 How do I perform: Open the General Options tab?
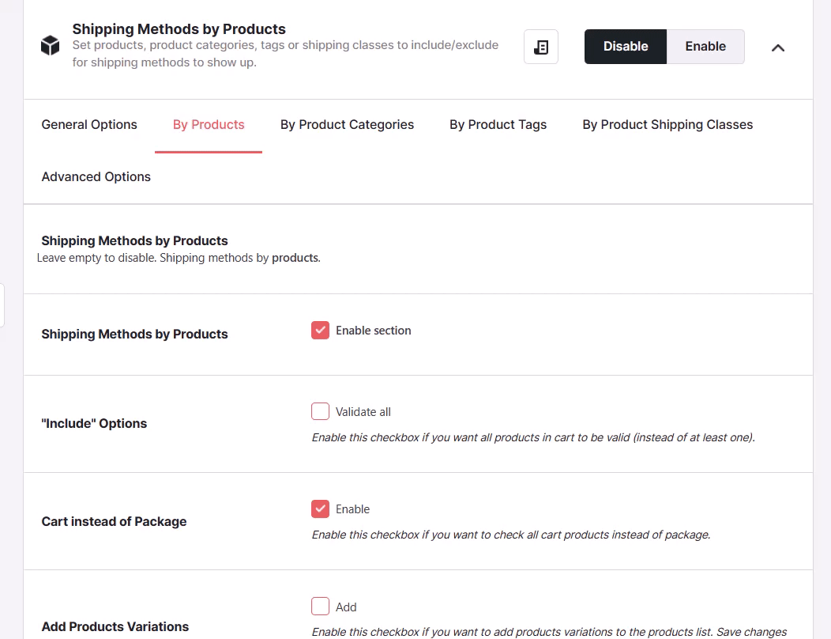(x=89, y=125)
